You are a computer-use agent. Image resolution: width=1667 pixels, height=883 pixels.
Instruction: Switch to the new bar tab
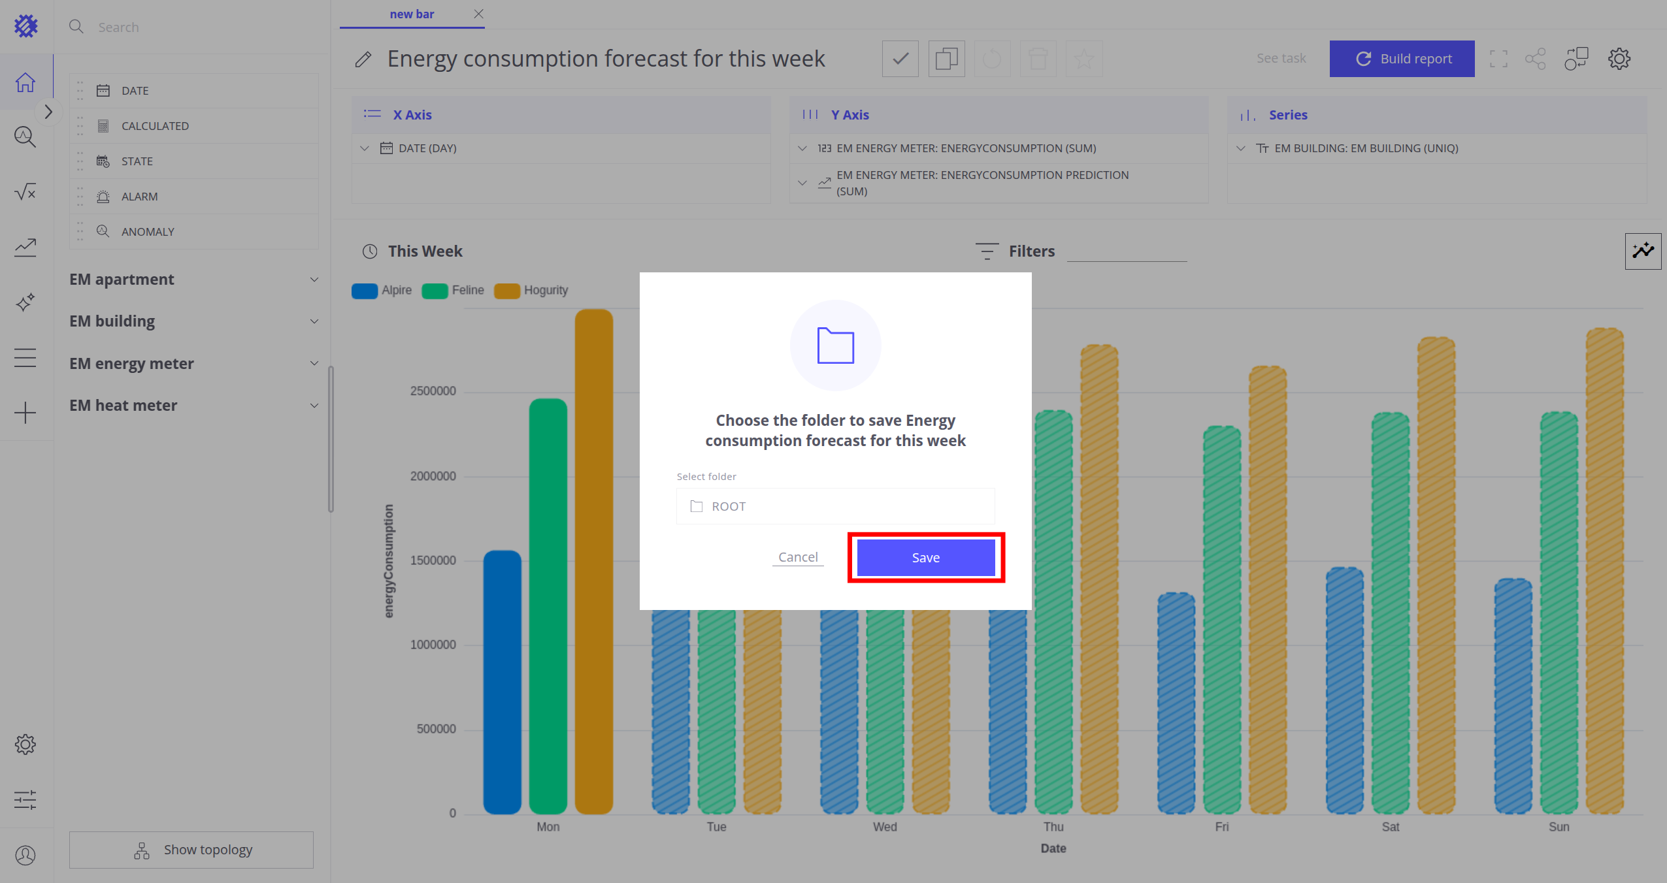click(x=411, y=14)
